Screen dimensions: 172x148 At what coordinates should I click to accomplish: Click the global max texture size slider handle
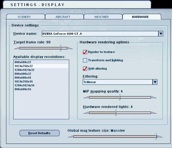tap(156, 136)
